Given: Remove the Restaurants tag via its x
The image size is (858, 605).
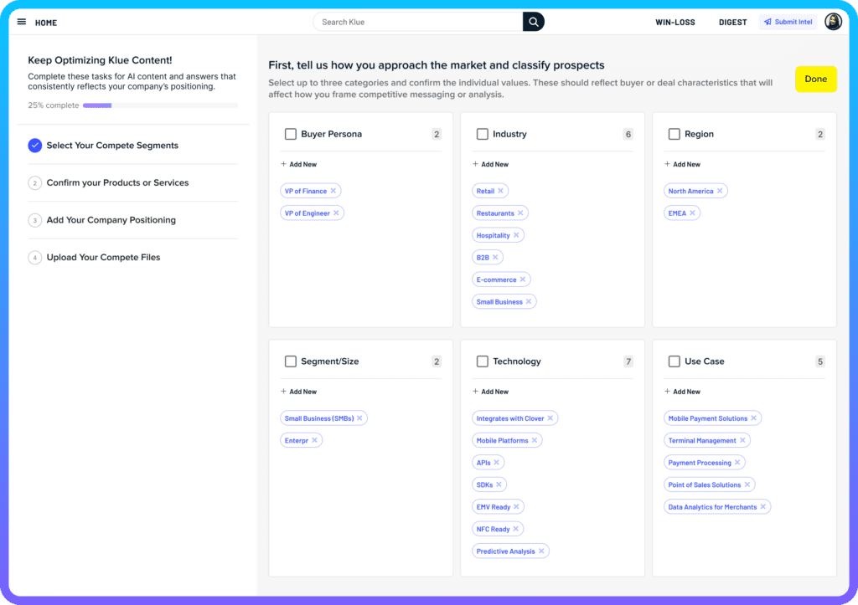Looking at the screenshot, I should coord(520,213).
